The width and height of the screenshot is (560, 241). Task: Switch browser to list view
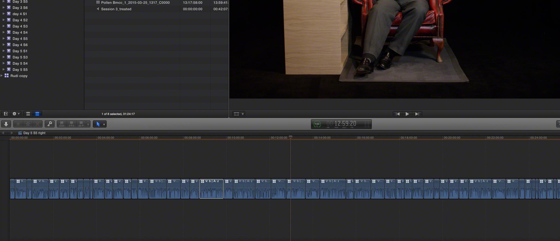[37, 114]
